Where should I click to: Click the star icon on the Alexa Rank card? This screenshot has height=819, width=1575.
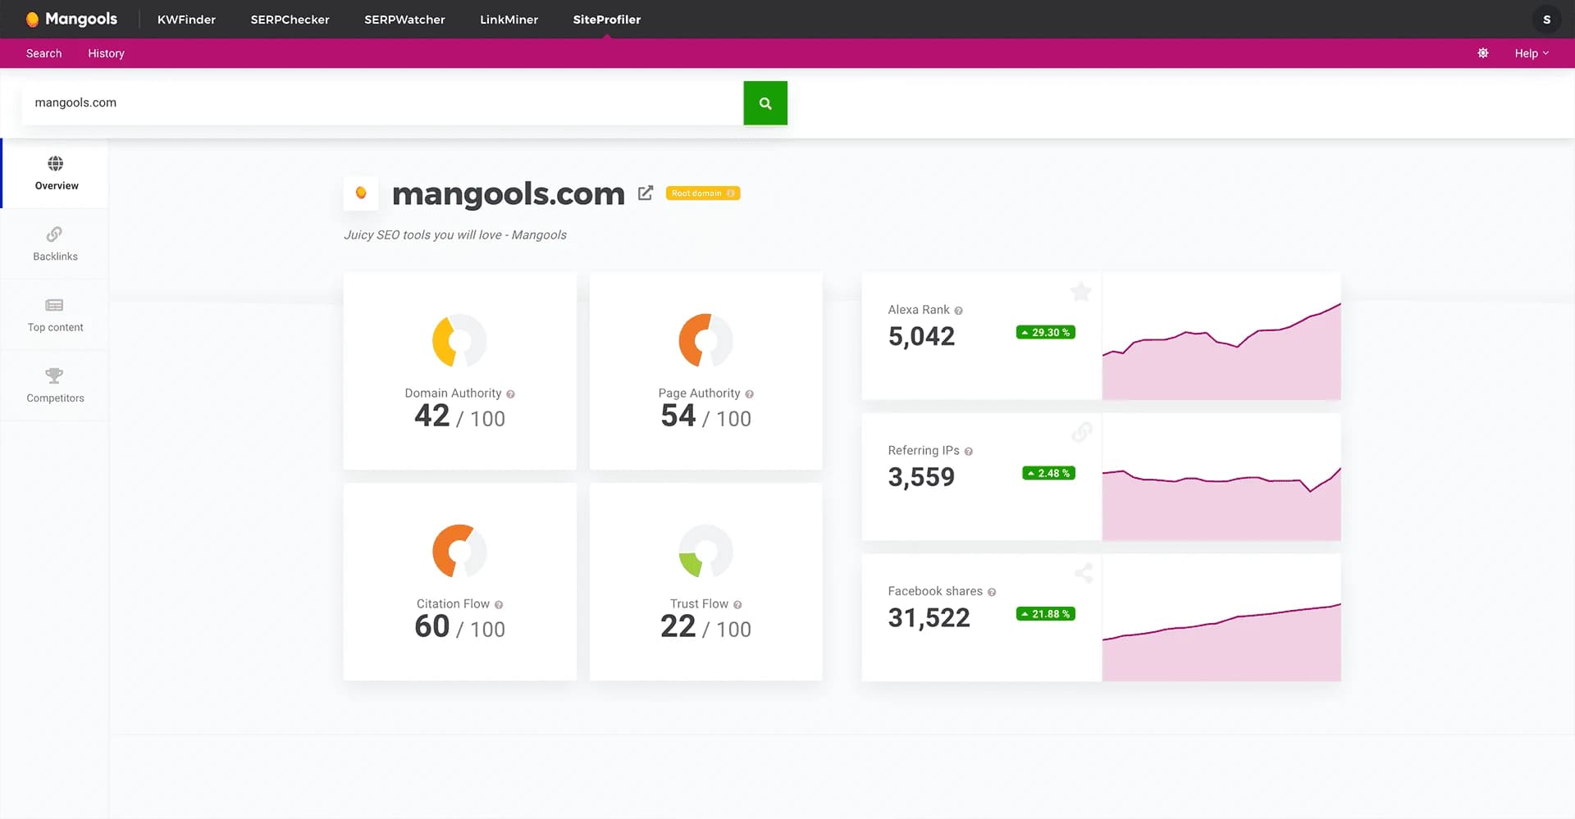point(1080,292)
